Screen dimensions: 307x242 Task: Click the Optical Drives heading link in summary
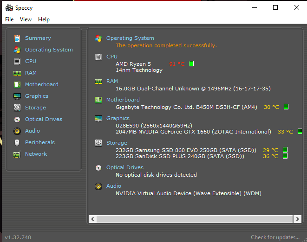click(x=125, y=167)
